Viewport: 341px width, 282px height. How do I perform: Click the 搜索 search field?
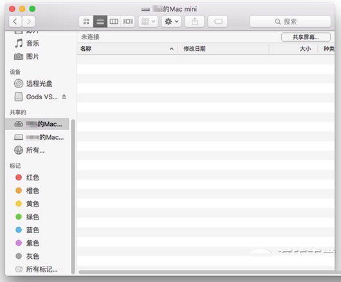tap(290, 21)
